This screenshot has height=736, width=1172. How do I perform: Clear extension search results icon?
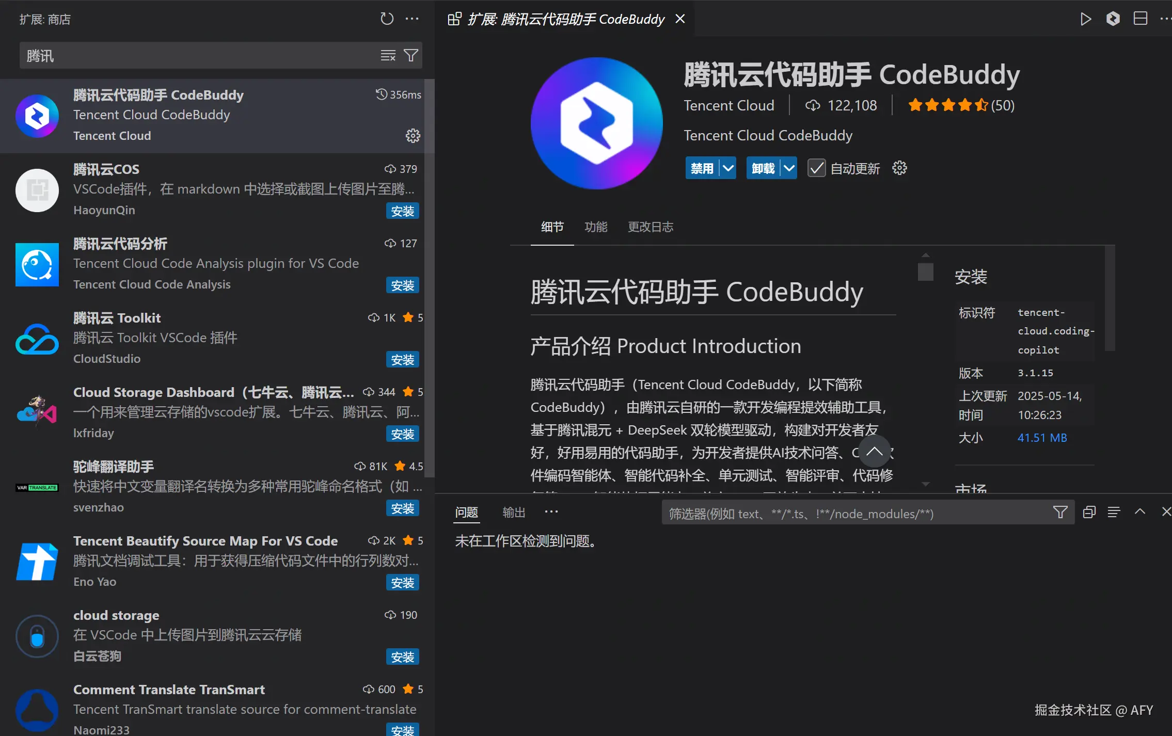click(388, 55)
